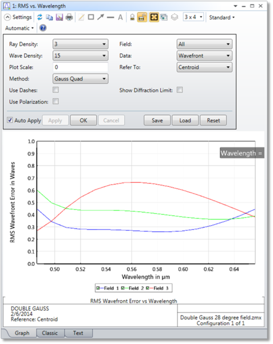273x344 pixels.
Task: Open the Standard line thickness dropdown
Action: point(221,17)
